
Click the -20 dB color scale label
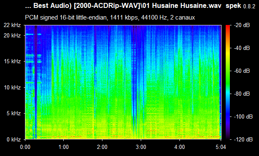pyautogui.click(x=242, y=25)
